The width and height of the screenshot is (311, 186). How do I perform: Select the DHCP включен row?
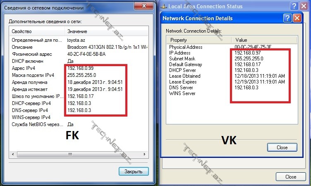point(79,61)
